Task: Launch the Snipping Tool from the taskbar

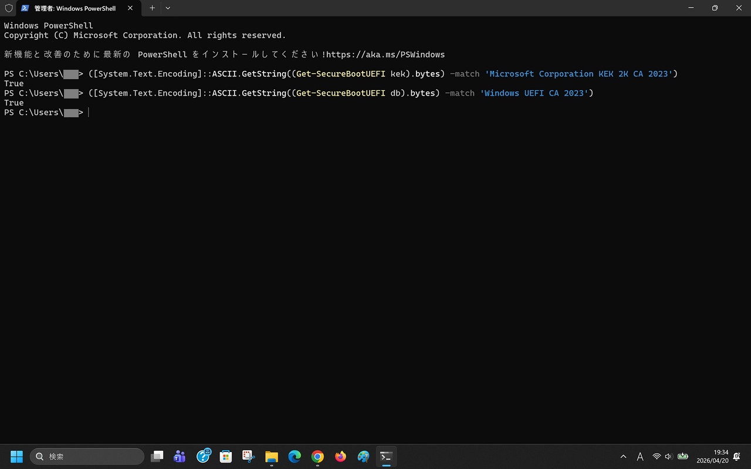Action: pos(248,456)
